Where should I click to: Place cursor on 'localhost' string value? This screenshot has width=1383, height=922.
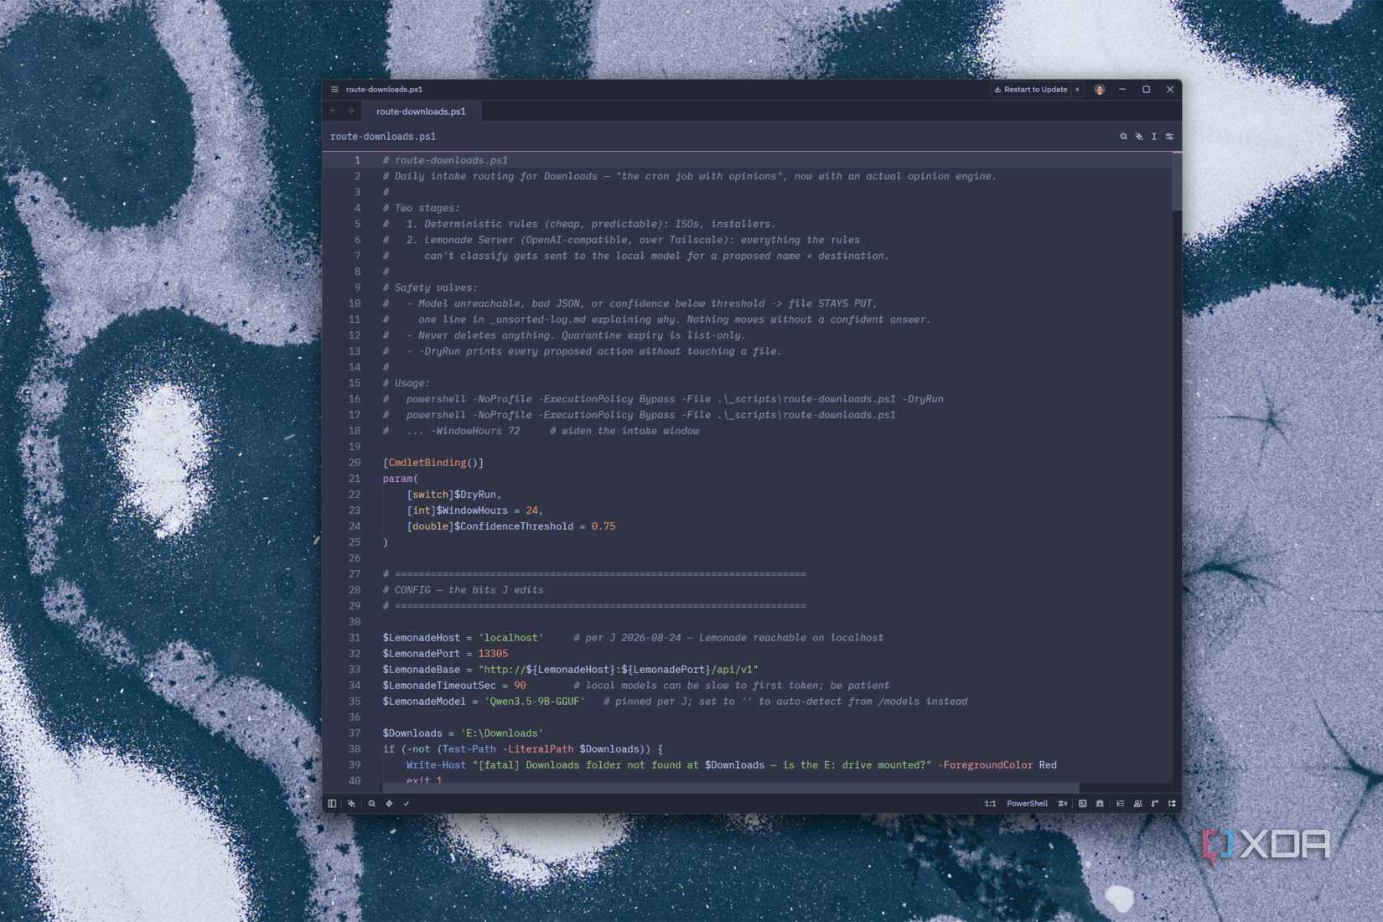click(x=511, y=638)
